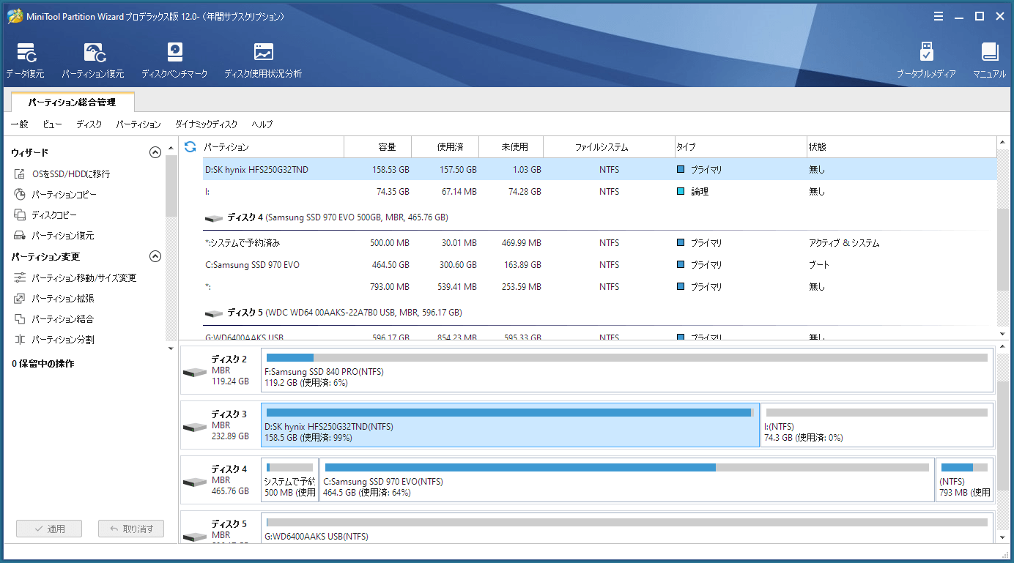Click the 0 保留中の操作 label
1014x563 pixels.
42,364
